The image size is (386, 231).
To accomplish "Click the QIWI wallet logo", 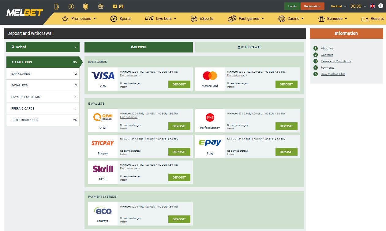I will [103, 117].
